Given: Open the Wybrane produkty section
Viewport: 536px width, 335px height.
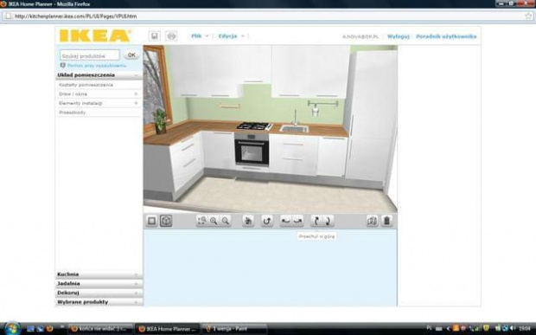Looking at the screenshot, I should coord(99,302).
